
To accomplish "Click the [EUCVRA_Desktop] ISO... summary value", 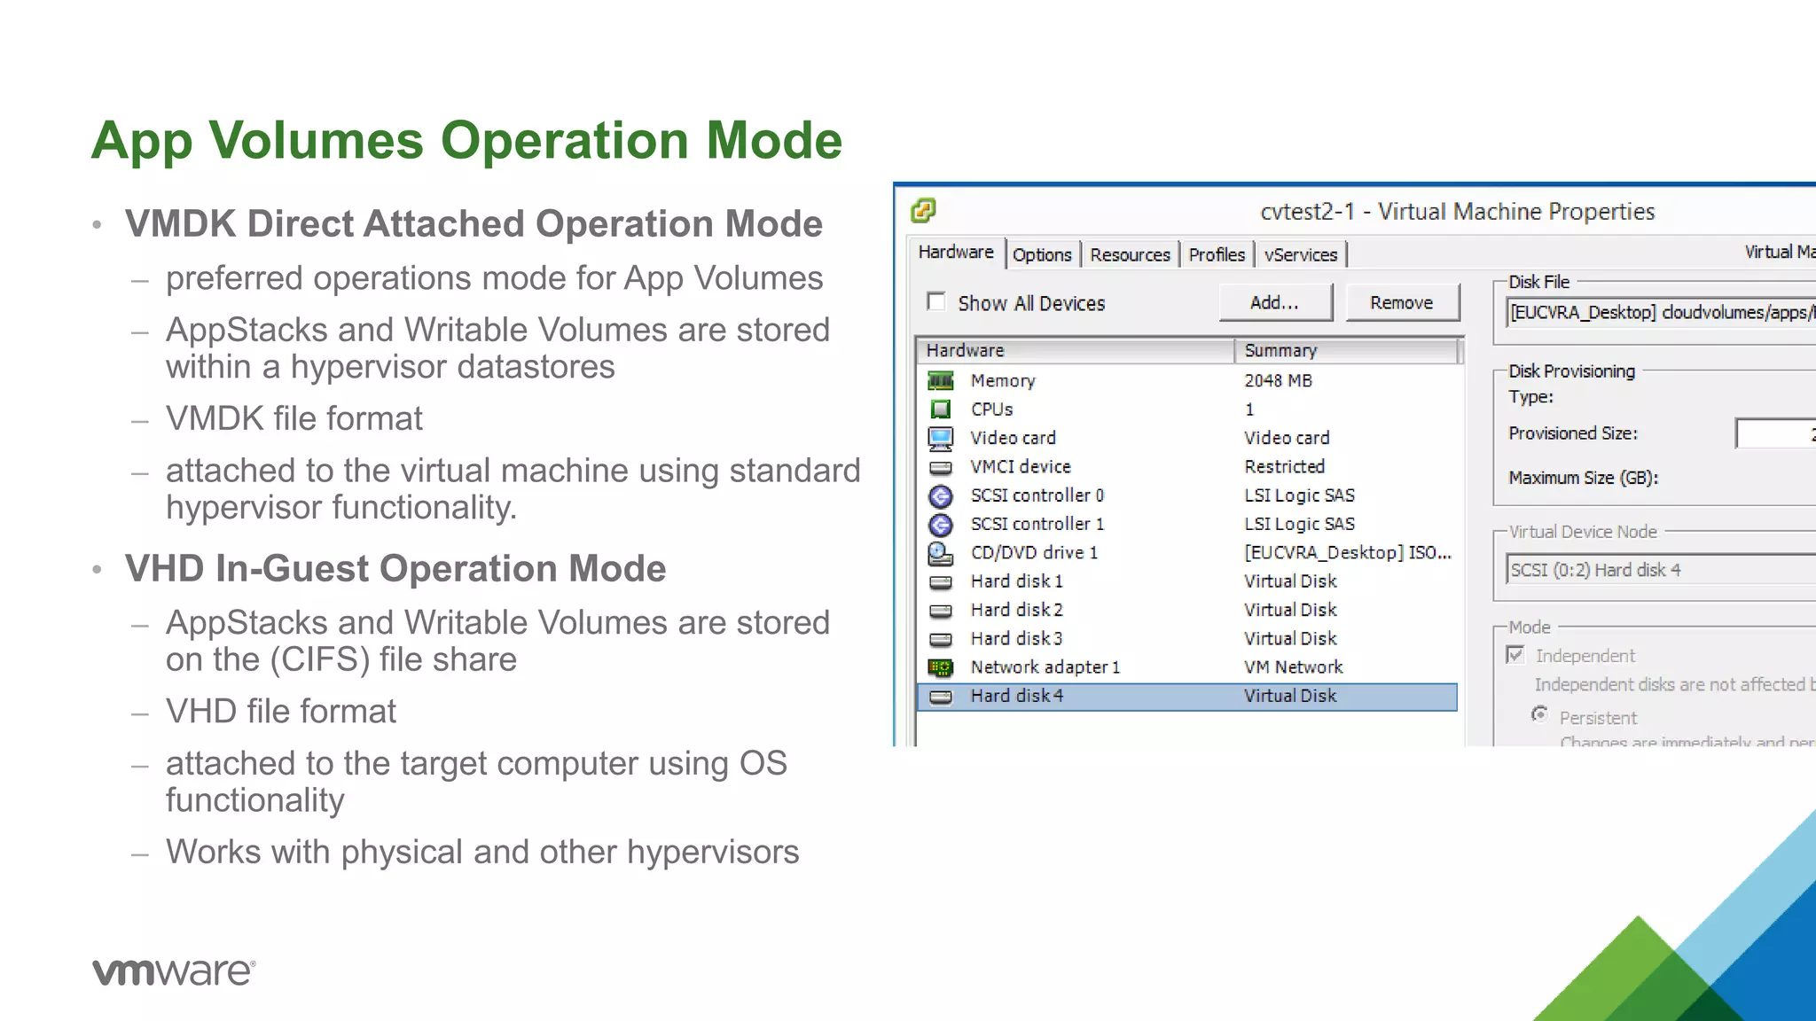I will pos(1348,553).
